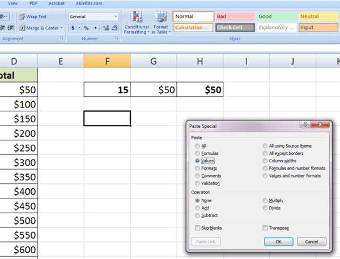The image size is (340, 259).
Task: Select the Formulas paste option
Action: click(198, 153)
